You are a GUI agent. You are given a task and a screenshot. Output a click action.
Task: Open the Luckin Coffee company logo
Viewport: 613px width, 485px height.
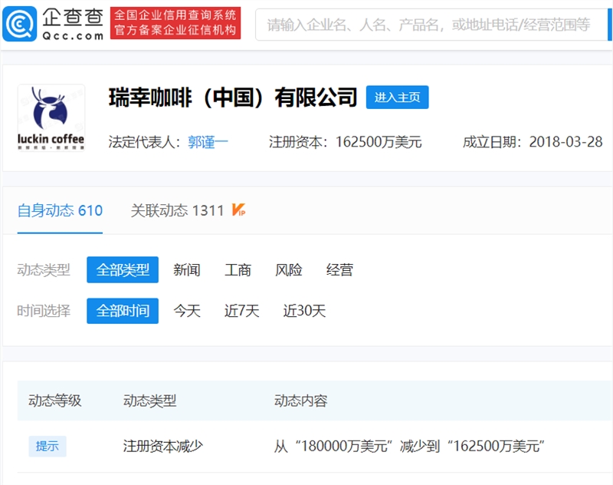click(51, 117)
